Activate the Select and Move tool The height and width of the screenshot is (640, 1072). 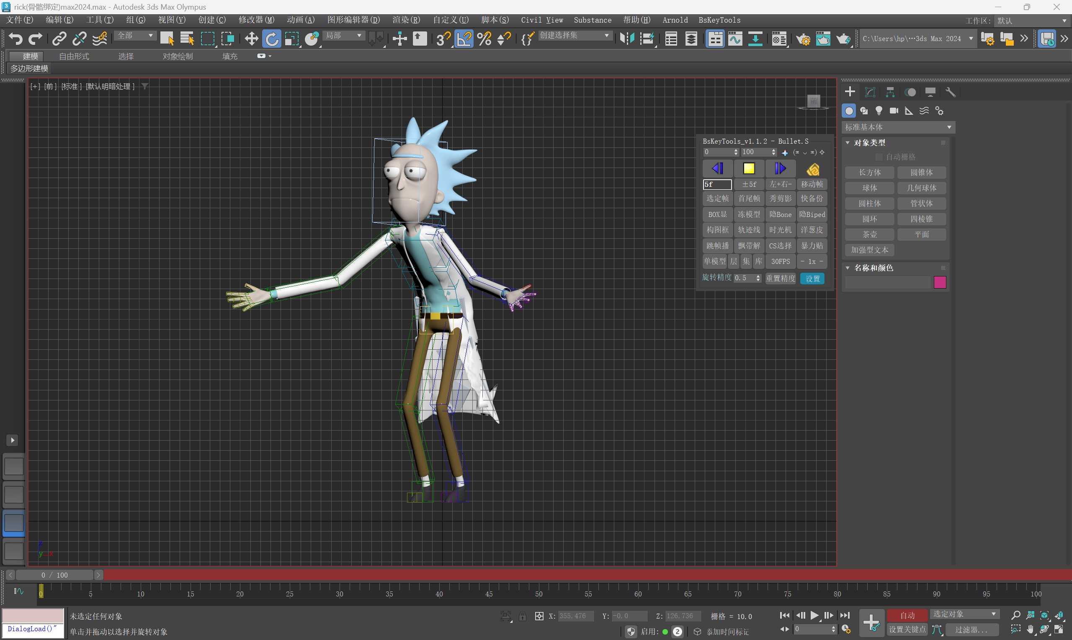(x=251, y=39)
